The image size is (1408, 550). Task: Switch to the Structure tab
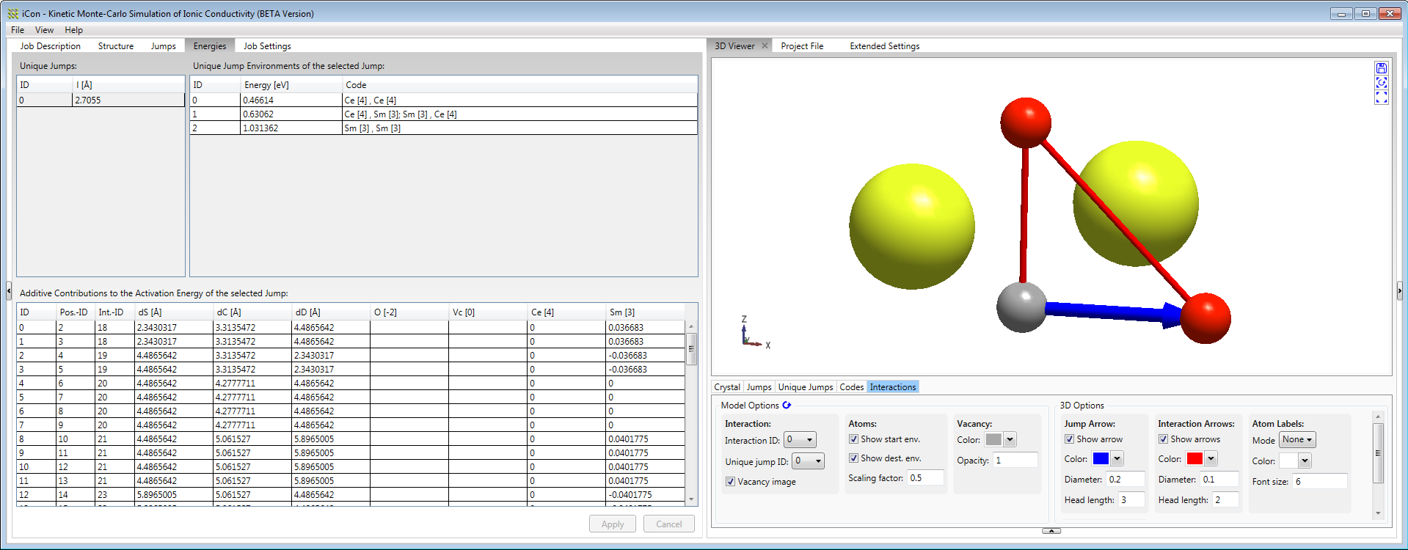click(x=116, y=45)
